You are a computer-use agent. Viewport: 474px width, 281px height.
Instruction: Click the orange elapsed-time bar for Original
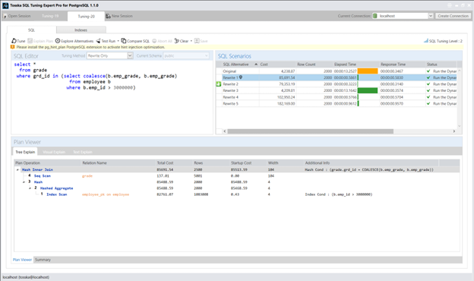pyautogui.click(x=368, y=71)
